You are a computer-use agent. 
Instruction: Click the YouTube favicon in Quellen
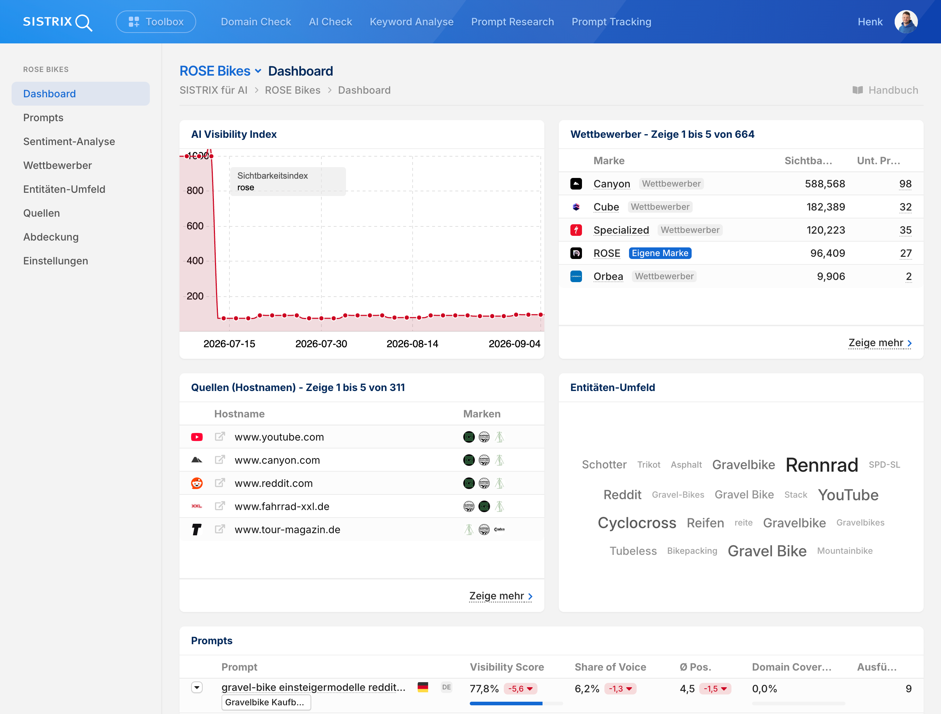197,437
